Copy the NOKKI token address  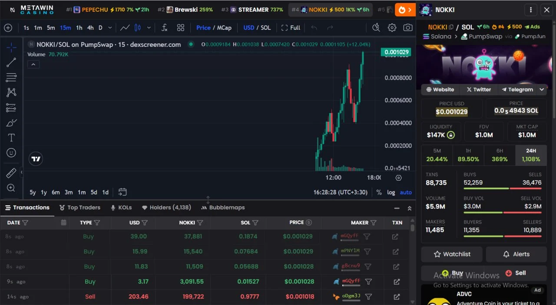tap(451, 27)
